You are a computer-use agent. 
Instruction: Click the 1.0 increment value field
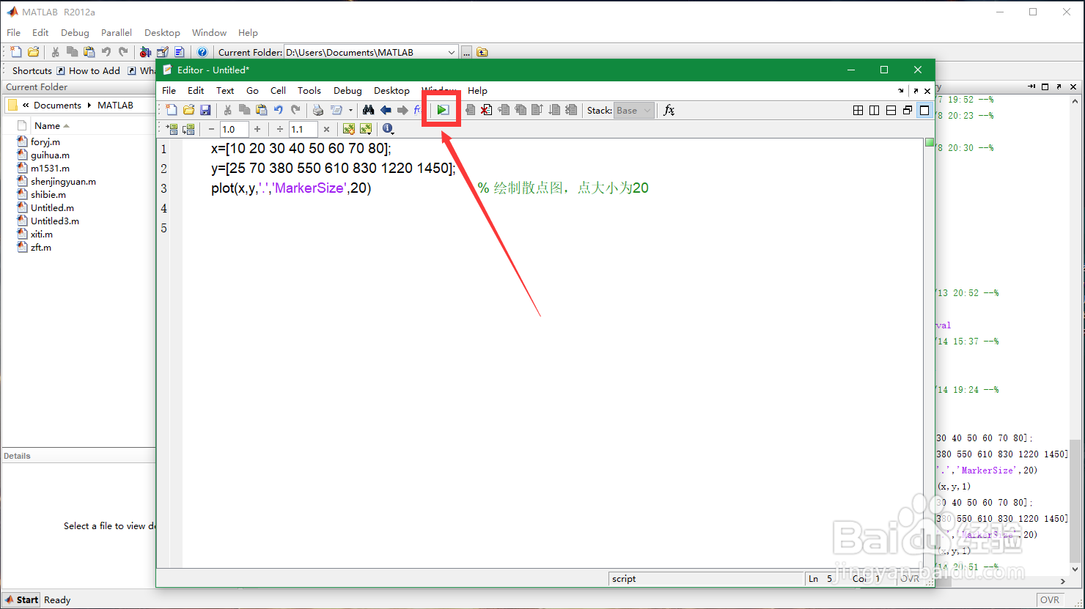tap(234, 129)
